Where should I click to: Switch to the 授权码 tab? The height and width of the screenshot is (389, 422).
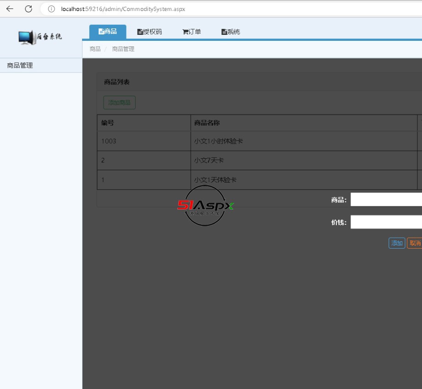pyautogui.click(x=149, y=32)
